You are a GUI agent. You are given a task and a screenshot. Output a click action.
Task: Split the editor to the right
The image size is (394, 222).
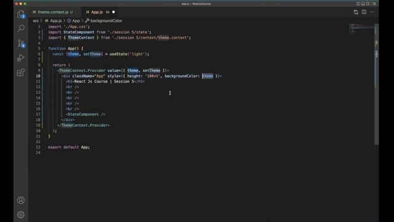pos(364,12)
